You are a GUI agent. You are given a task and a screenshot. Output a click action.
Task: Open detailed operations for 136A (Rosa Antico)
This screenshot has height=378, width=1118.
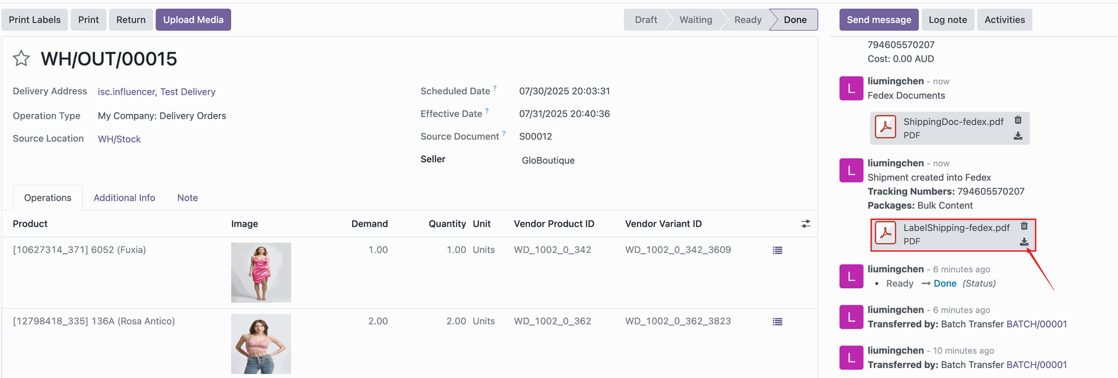[x=777, y=322]
